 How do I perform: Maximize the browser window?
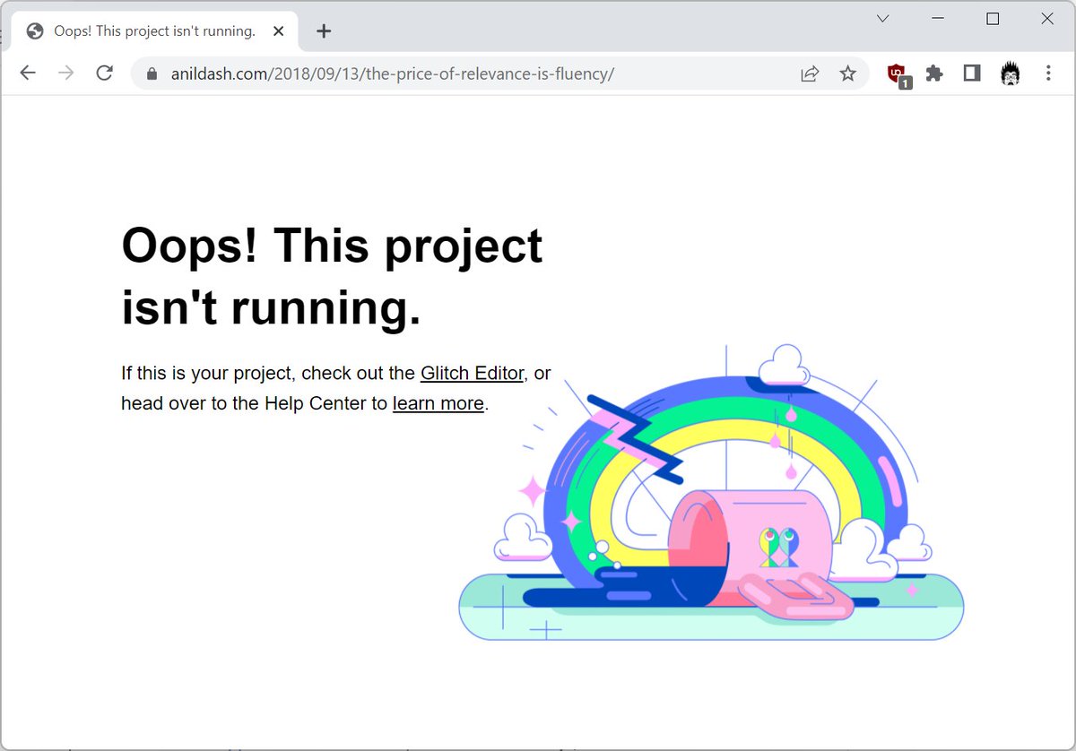[993, 19]
